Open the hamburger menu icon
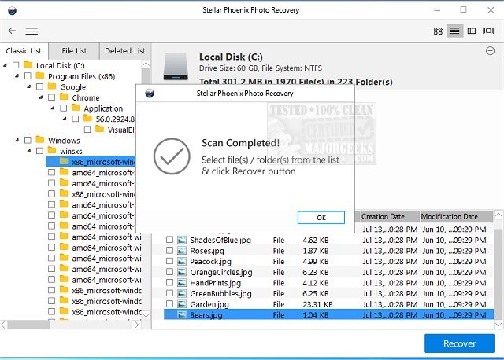This screenshot has width=504, height=360. (x=31, y=31)
